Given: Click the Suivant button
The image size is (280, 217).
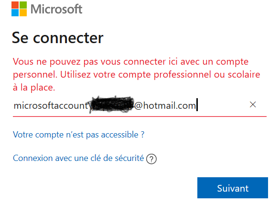Looking at the screenshot, I should 233,188.
